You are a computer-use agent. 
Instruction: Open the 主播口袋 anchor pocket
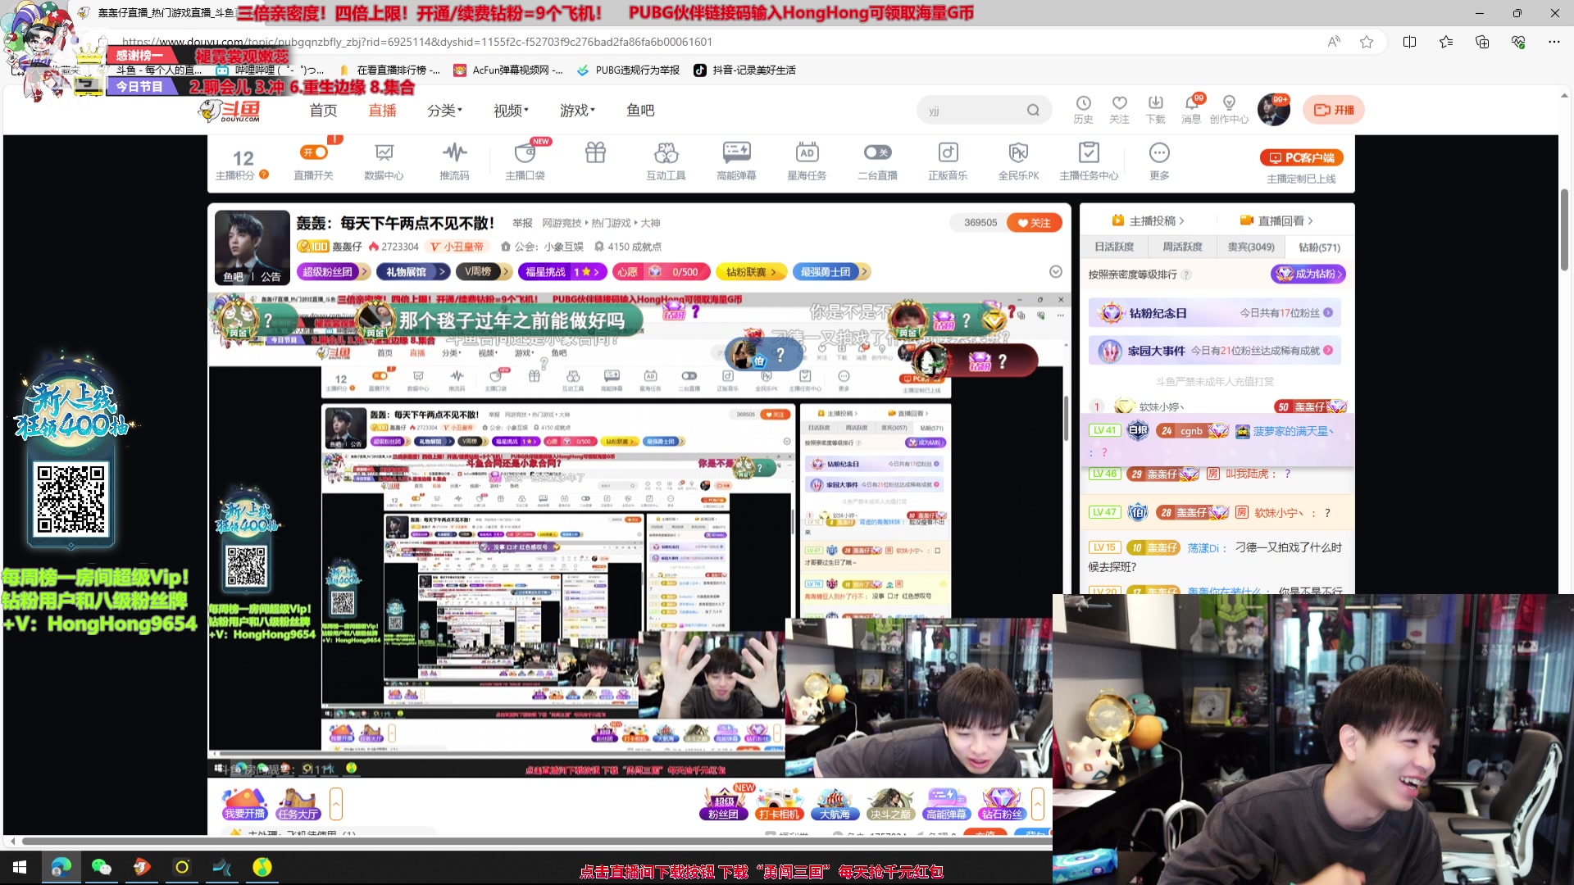tap(525, 160)
